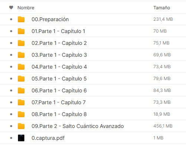This screenshot has height=145, width=186.
Task: Open the 0.captura.pdf thumbnail
Action: point(21,138)
